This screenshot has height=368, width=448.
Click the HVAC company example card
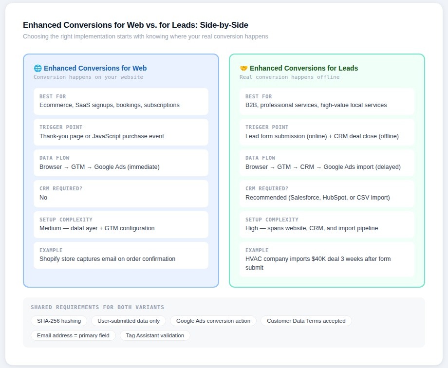pyautogui.click(x=327, y=259)
